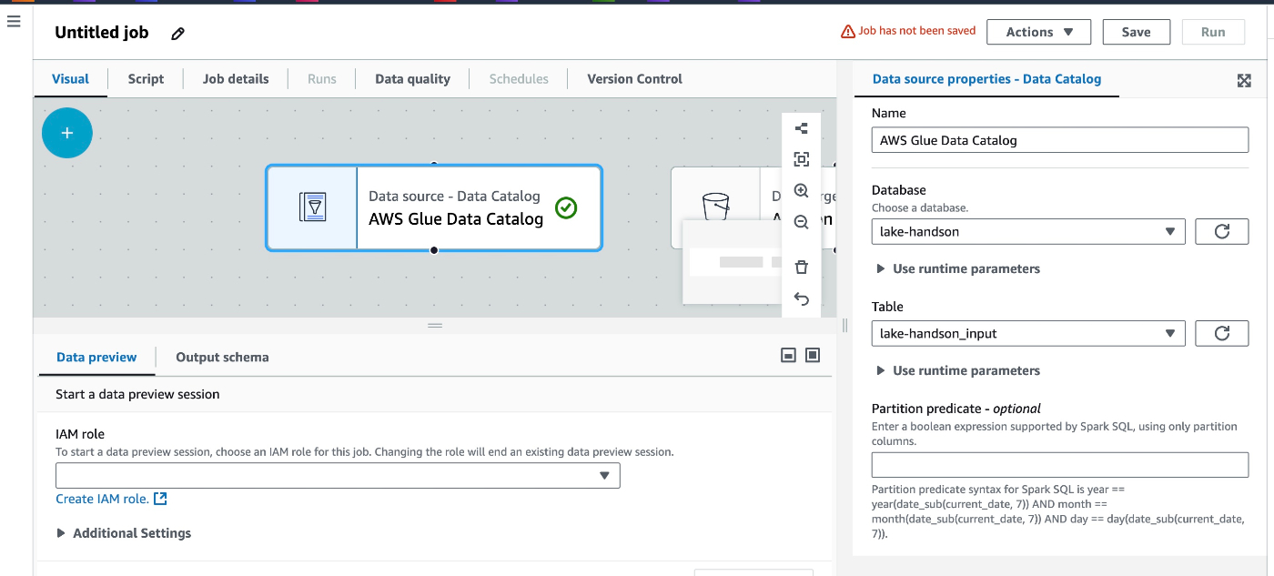
Task: Follow the Create IAM role link
Action: pos(111,499)
